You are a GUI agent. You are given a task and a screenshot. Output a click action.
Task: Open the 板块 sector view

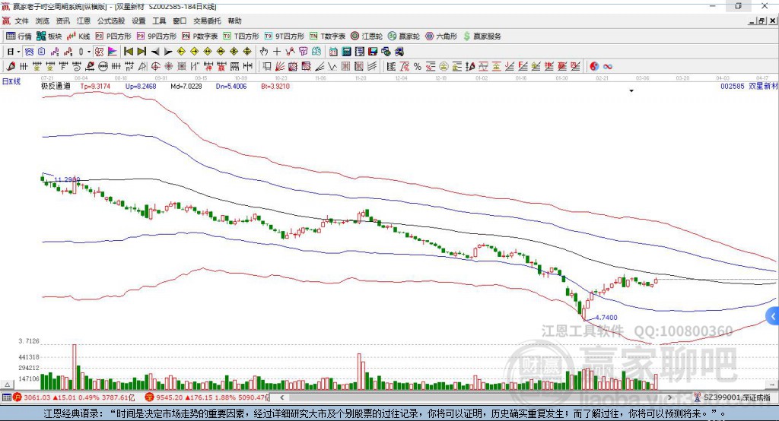tap(49, 36)
